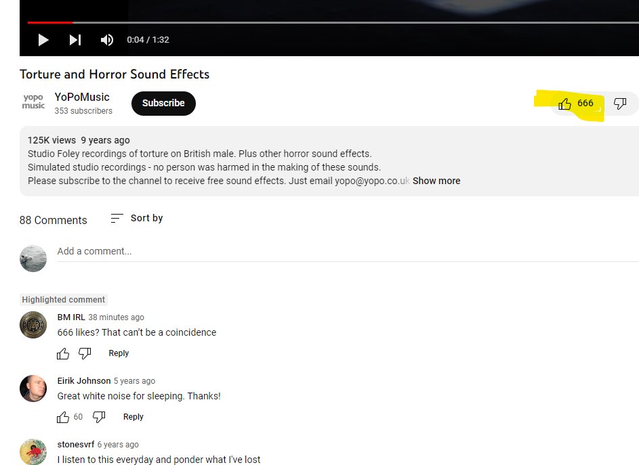
Task: Expand description with Show more
Action: click(436, 181)
